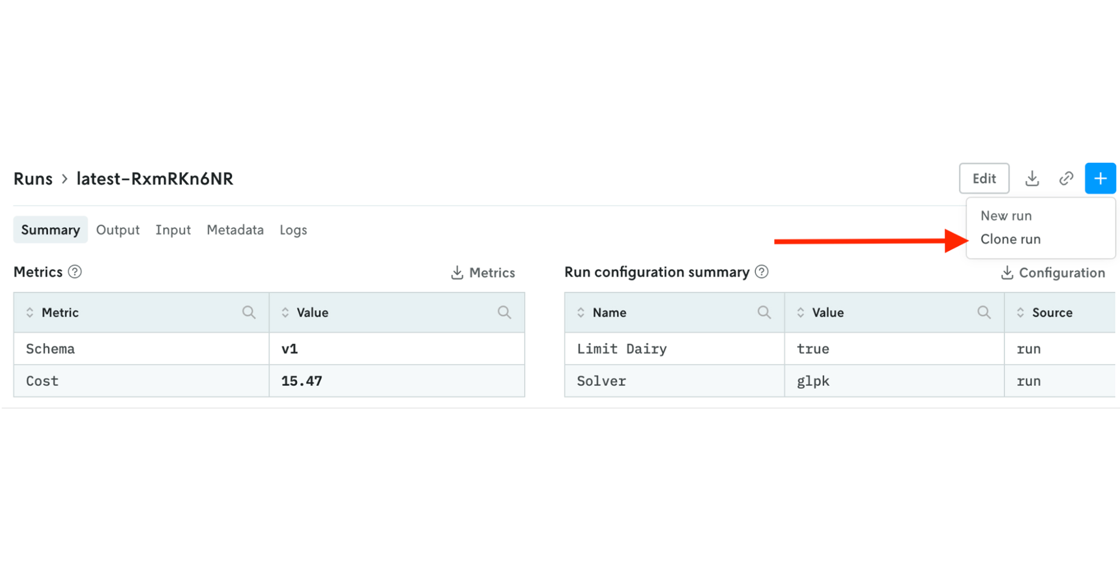Image resolution: width=1120 pixels, height=567 pixels.
Task: Click search icon in configuration Name column
Action: tap(764, 312)
